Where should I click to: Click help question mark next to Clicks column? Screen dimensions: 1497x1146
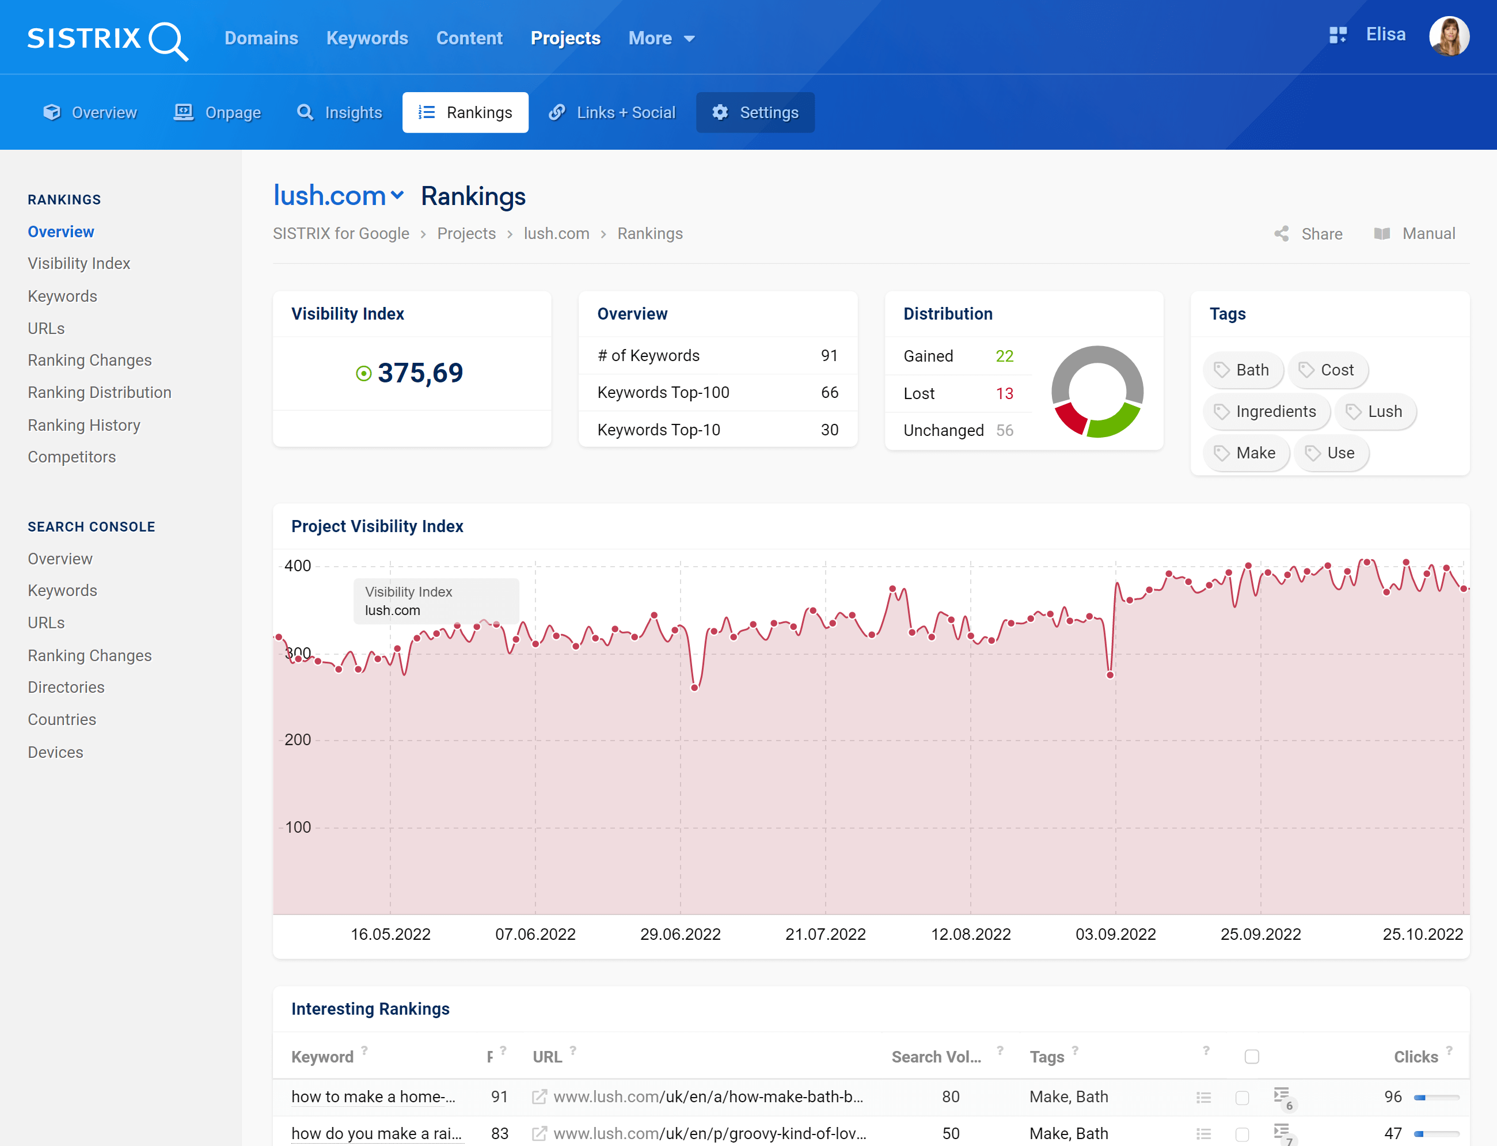pos(1449,1050)
